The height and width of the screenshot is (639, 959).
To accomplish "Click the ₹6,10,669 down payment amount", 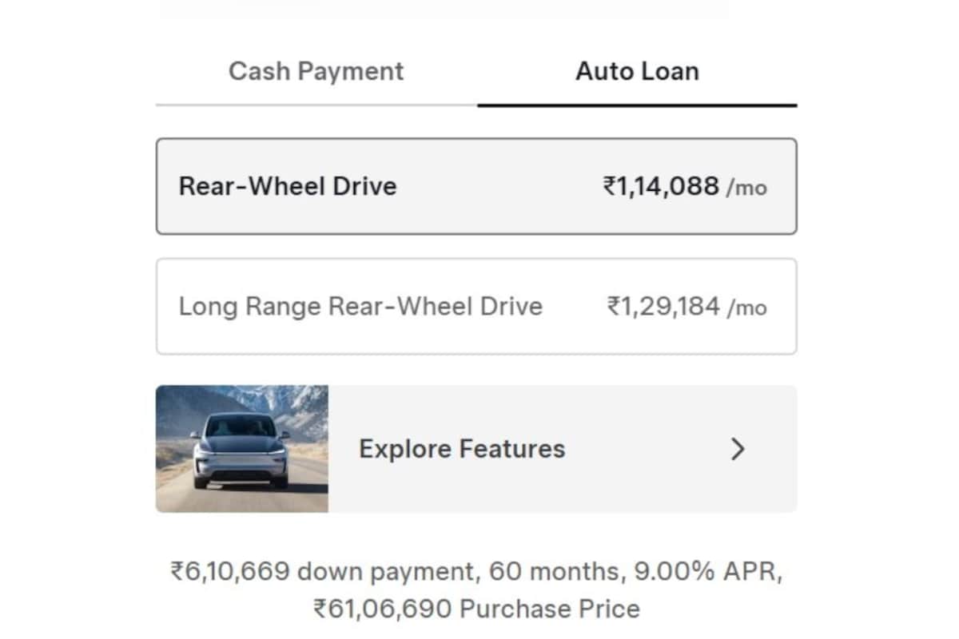I will [x=232, y=572].
